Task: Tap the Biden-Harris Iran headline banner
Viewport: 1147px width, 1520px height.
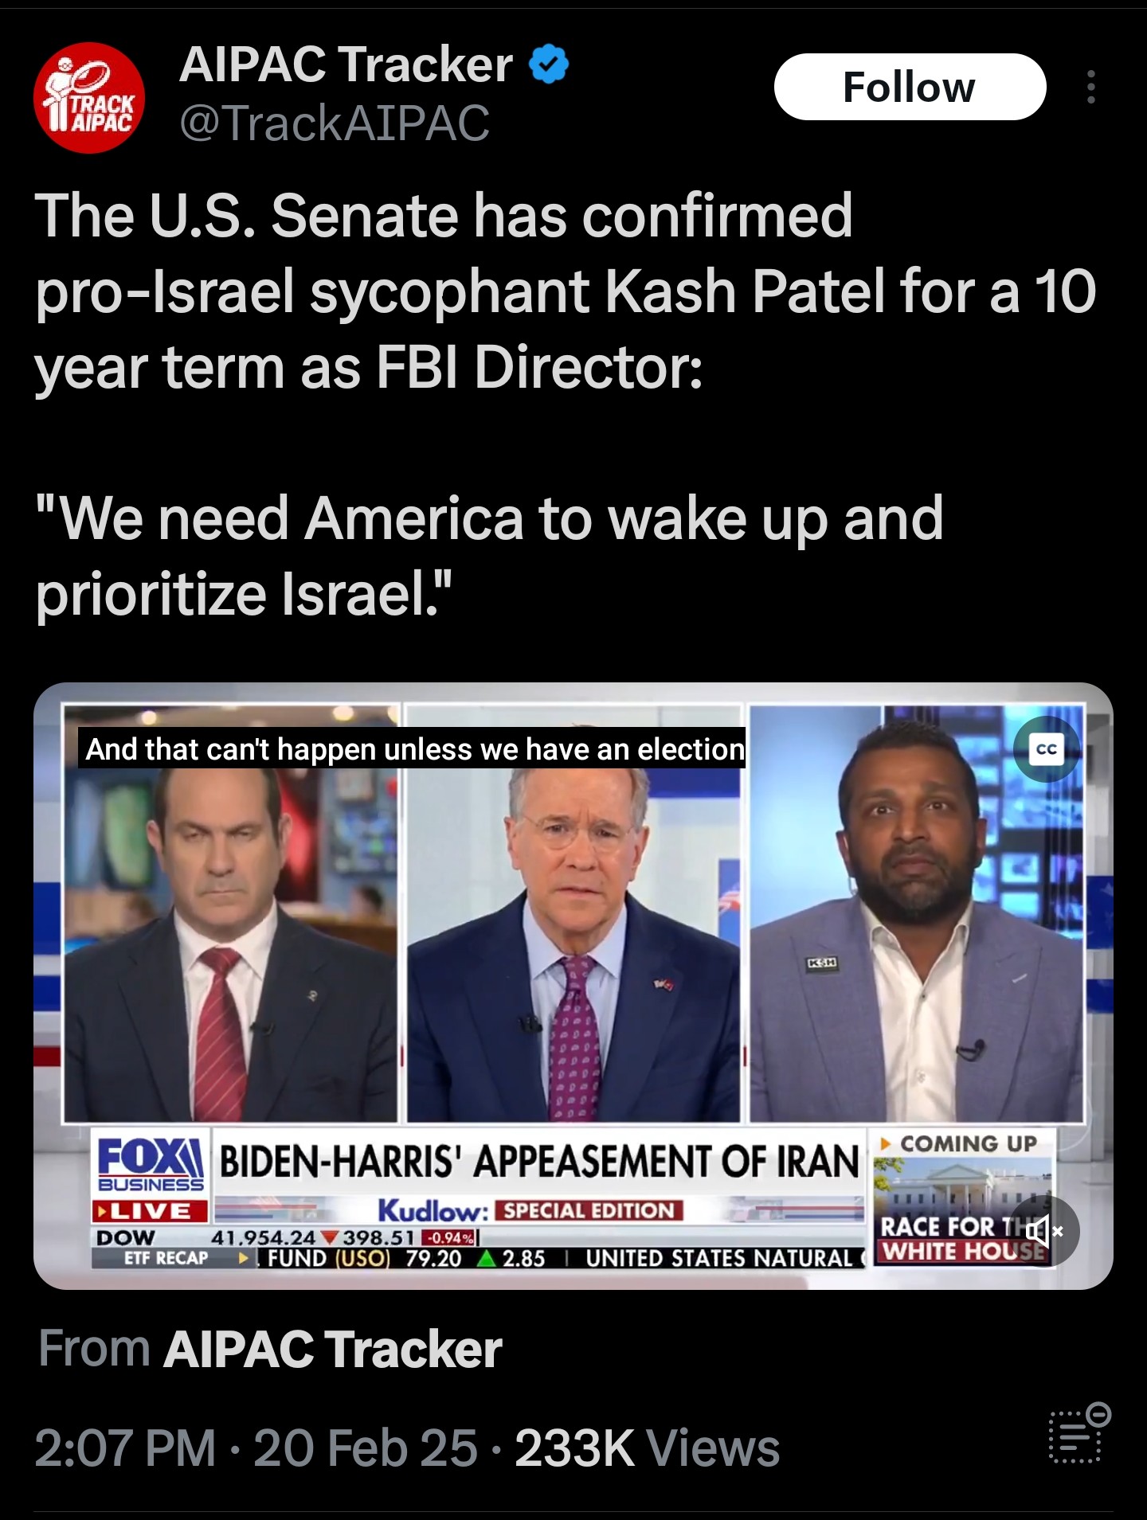Action: [540, 1162]
